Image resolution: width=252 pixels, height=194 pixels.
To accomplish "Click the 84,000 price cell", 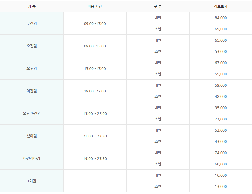I will [x=221, y=18].
